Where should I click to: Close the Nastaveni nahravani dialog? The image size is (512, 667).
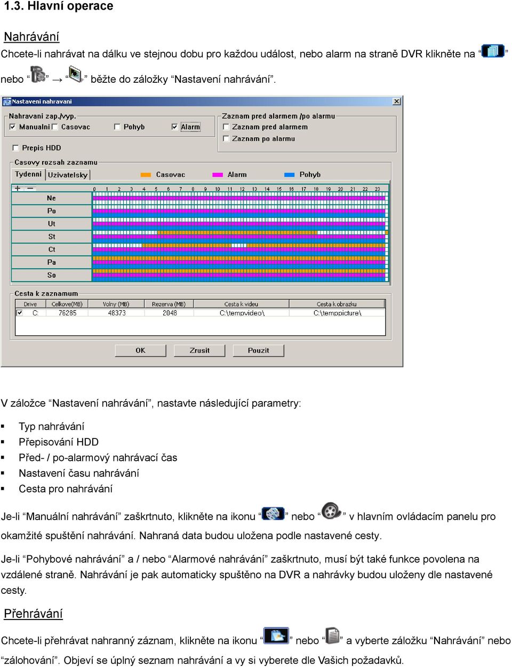click(x=397, y=101)
